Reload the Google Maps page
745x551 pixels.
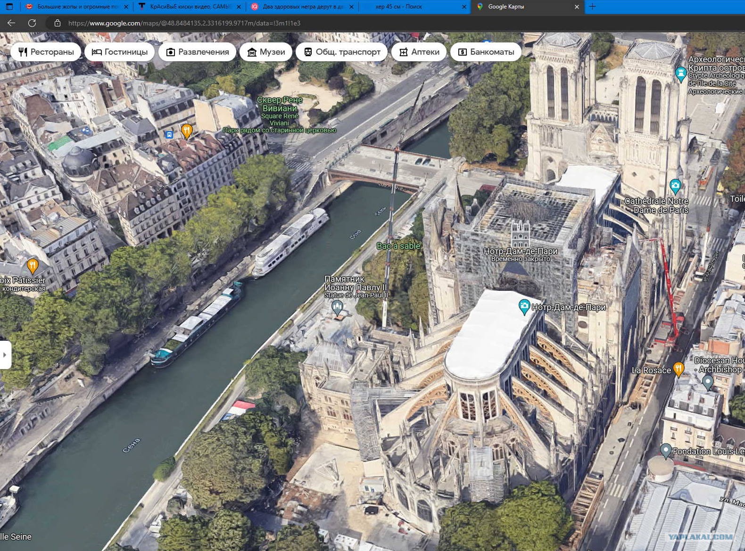point(32,23)
